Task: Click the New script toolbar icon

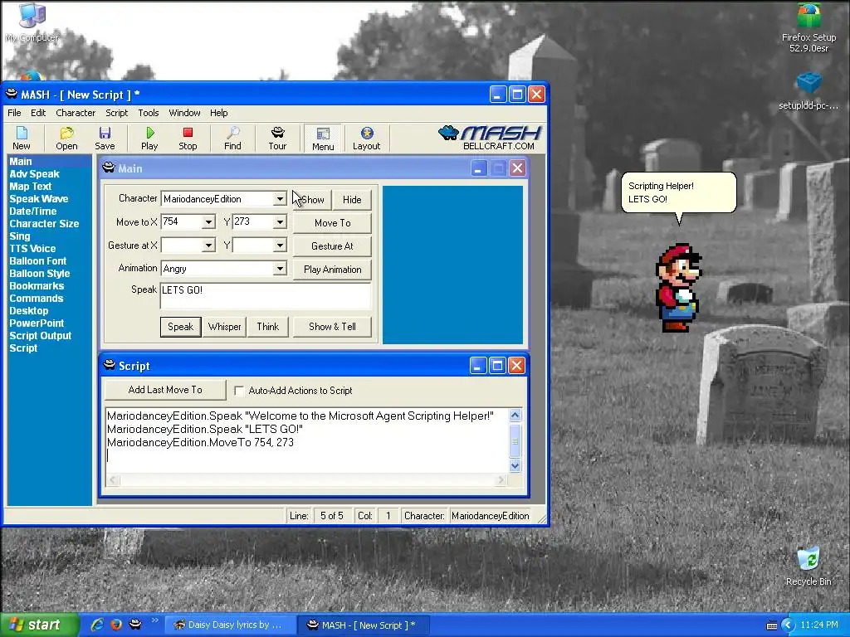Action: click(22, 139)
